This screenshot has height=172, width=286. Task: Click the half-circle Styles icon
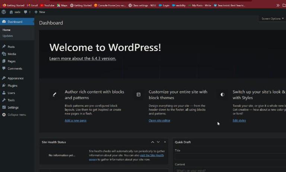tap(222, 94)
